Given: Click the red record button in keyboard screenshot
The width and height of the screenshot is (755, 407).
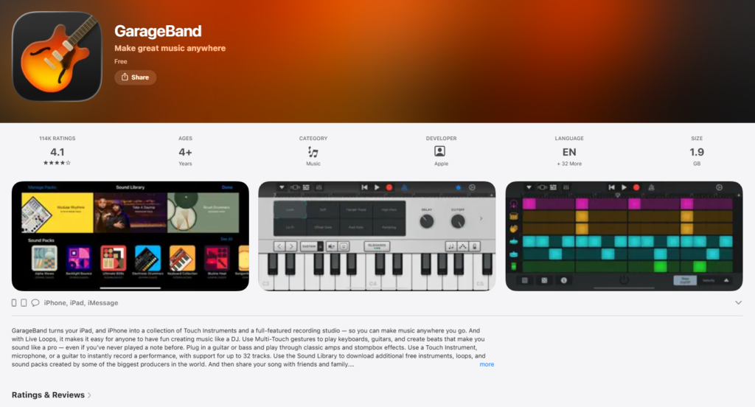Looking at the screenshot, I should click(x=389, y=187).
